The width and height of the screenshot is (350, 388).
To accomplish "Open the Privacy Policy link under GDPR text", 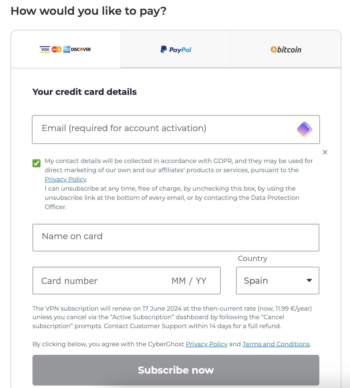I will tap(65, 179).
